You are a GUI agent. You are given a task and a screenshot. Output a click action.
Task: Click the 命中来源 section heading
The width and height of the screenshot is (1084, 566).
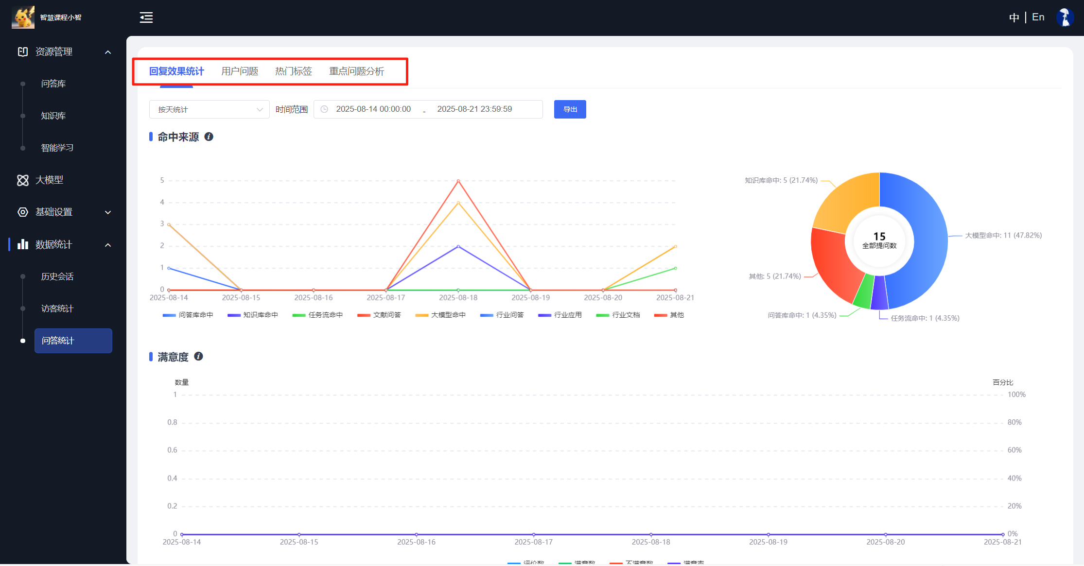click(178, 137)
